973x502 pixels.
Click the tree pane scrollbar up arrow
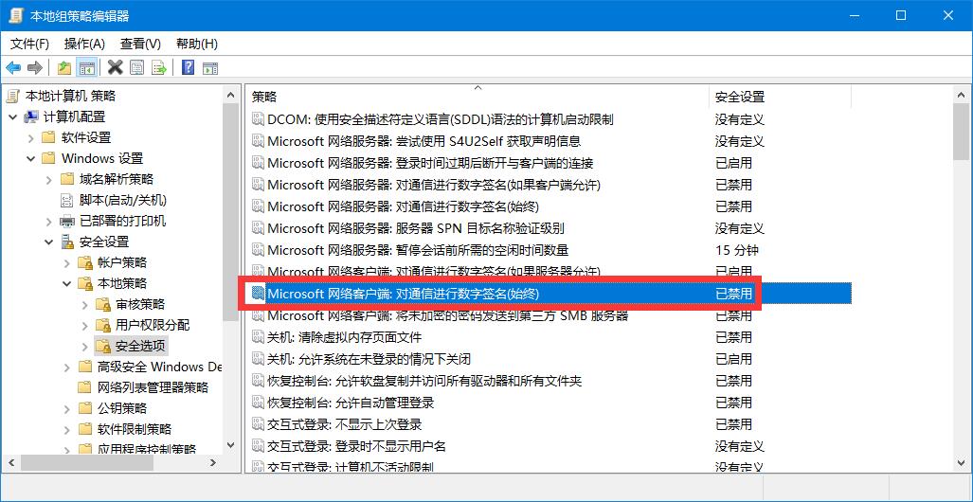(231, 95)
